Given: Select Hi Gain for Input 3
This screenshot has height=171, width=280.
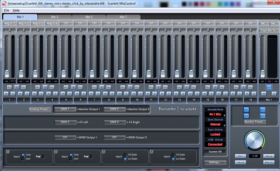Looking at the screenshot, I should click(x=125, y=155).
